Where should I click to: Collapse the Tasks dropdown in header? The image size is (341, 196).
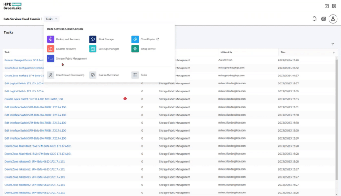(52, 19)
